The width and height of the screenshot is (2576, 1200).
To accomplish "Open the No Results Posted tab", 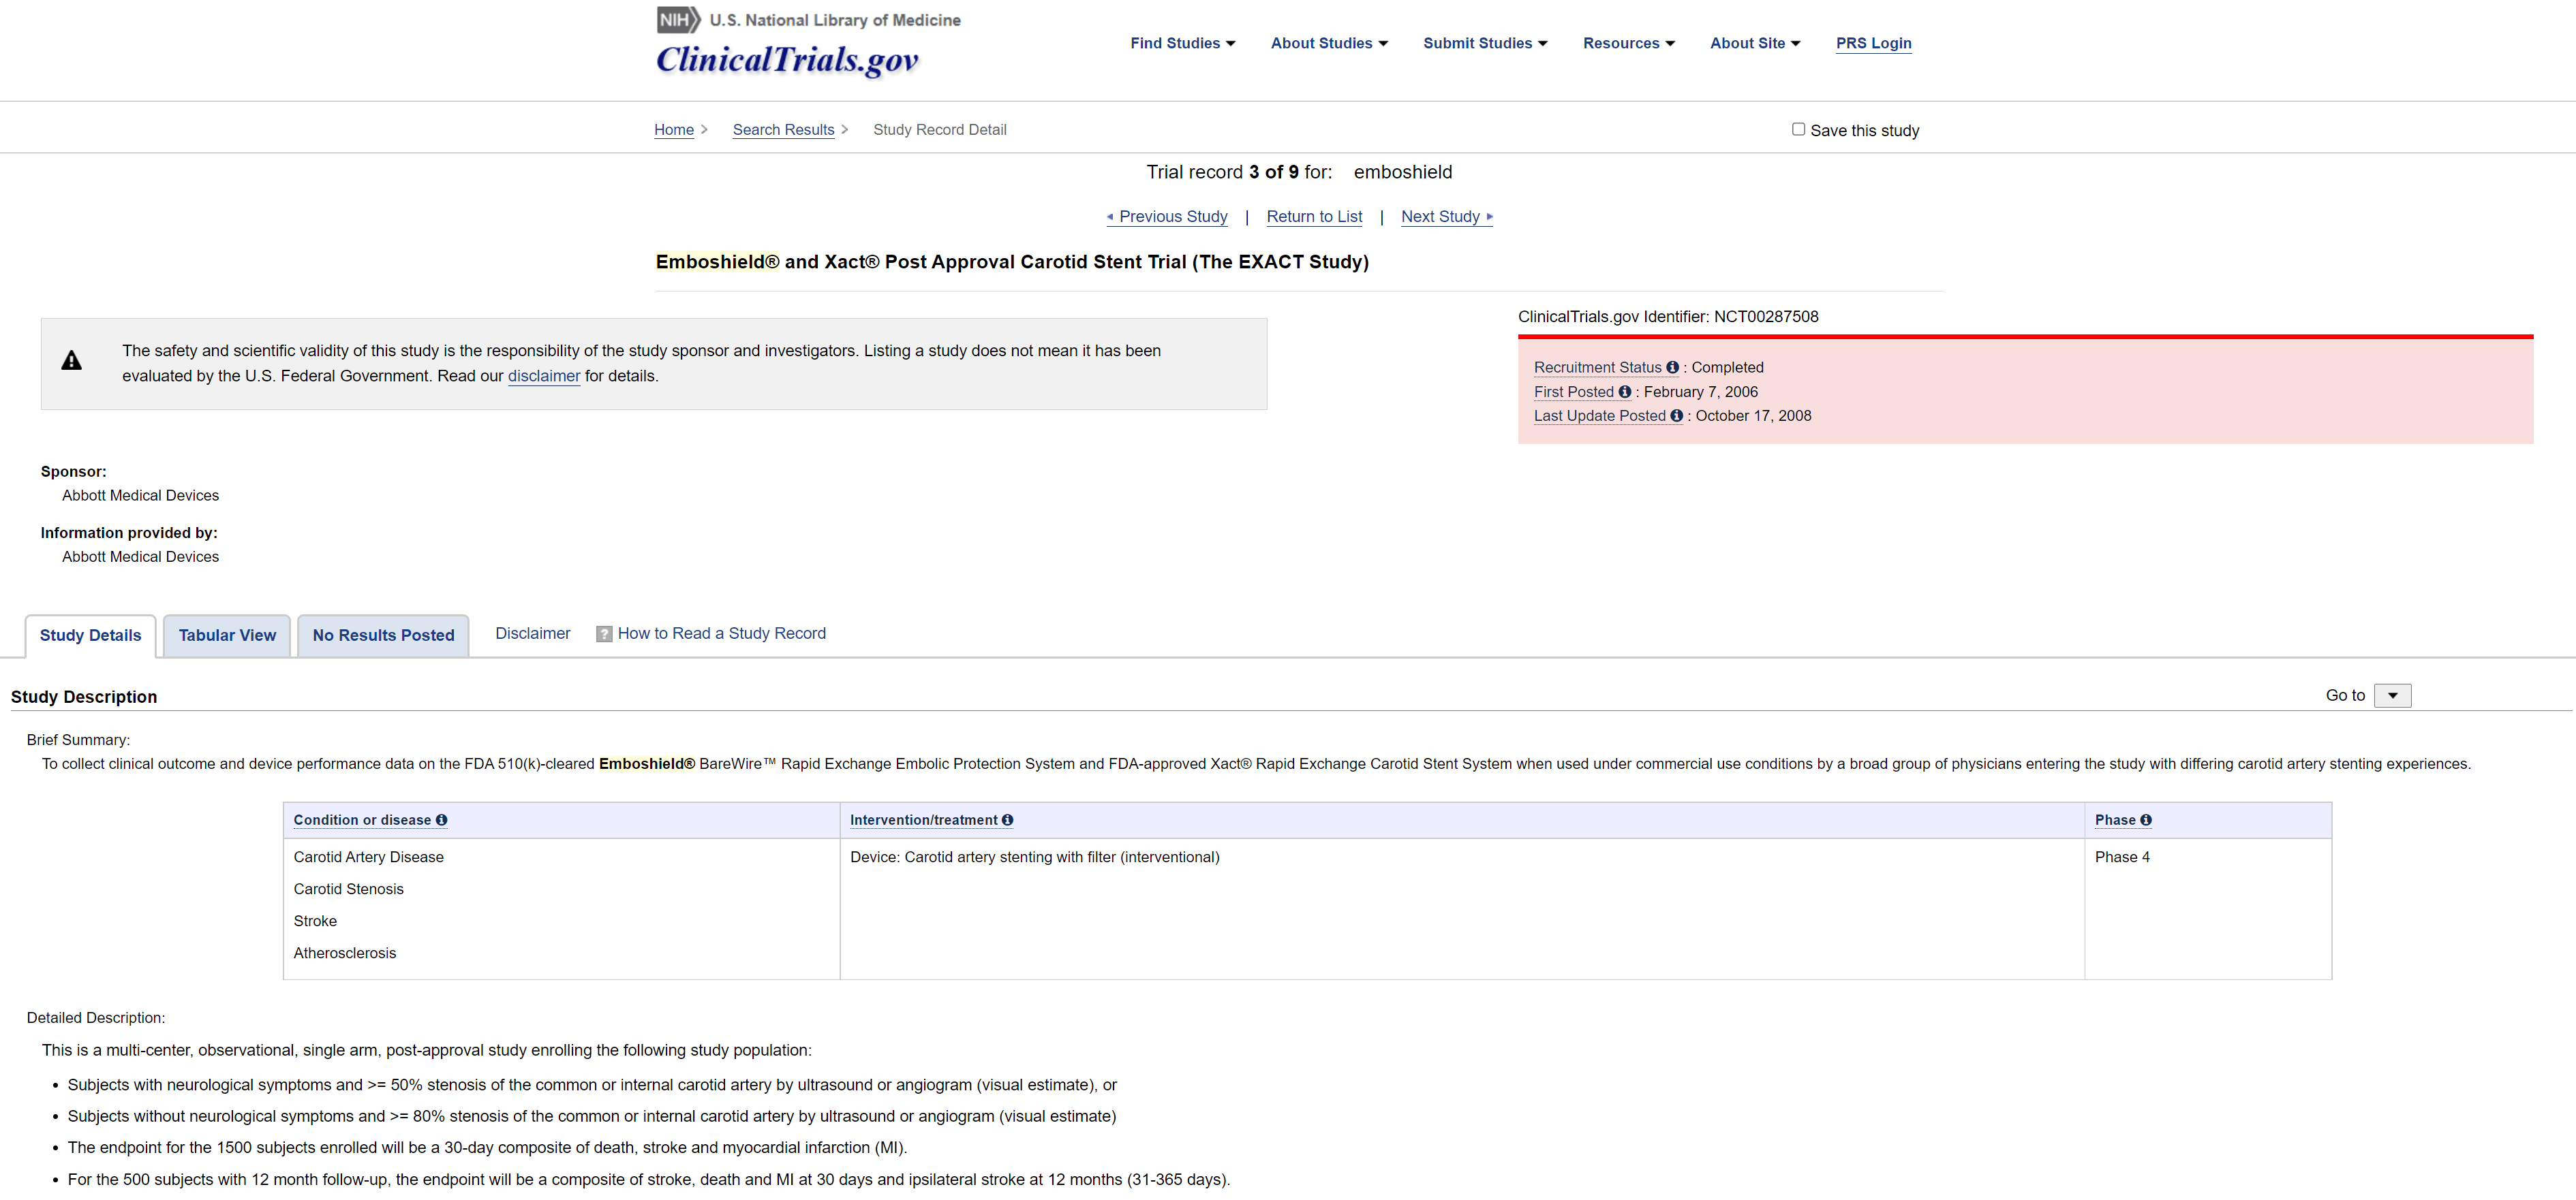I will click(383, 635).
